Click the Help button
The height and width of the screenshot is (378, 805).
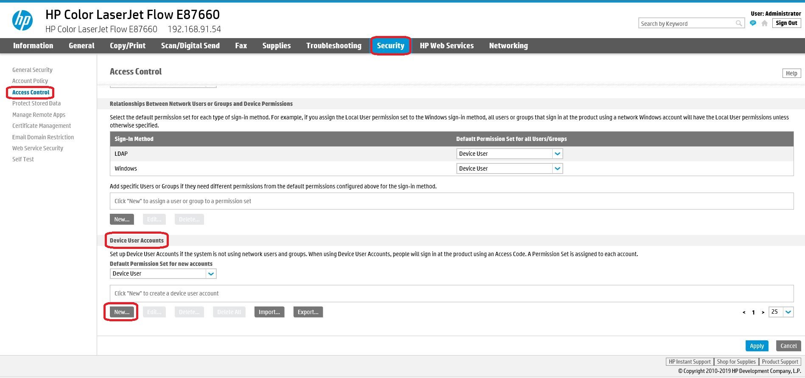tap(791, 73)
